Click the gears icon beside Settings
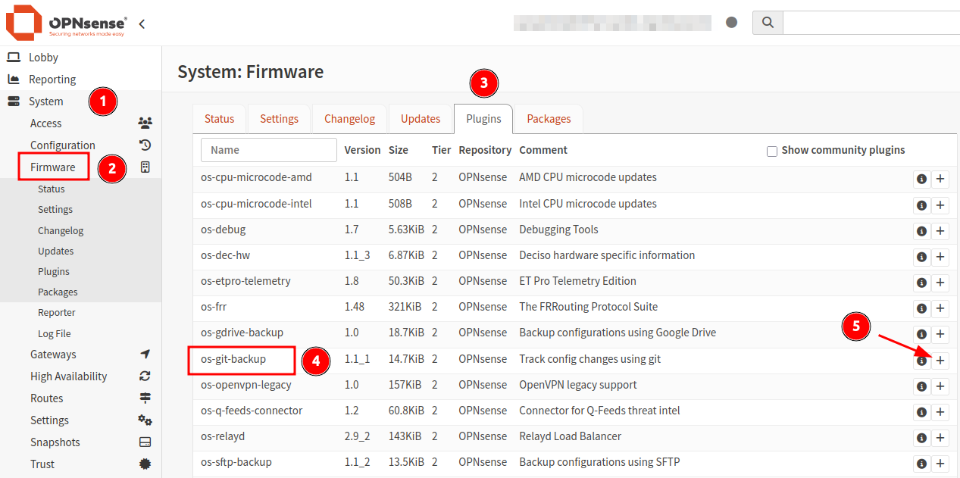The height and width of the screenshot is (478, 960). pyautogui.click(x=145, y=420)
